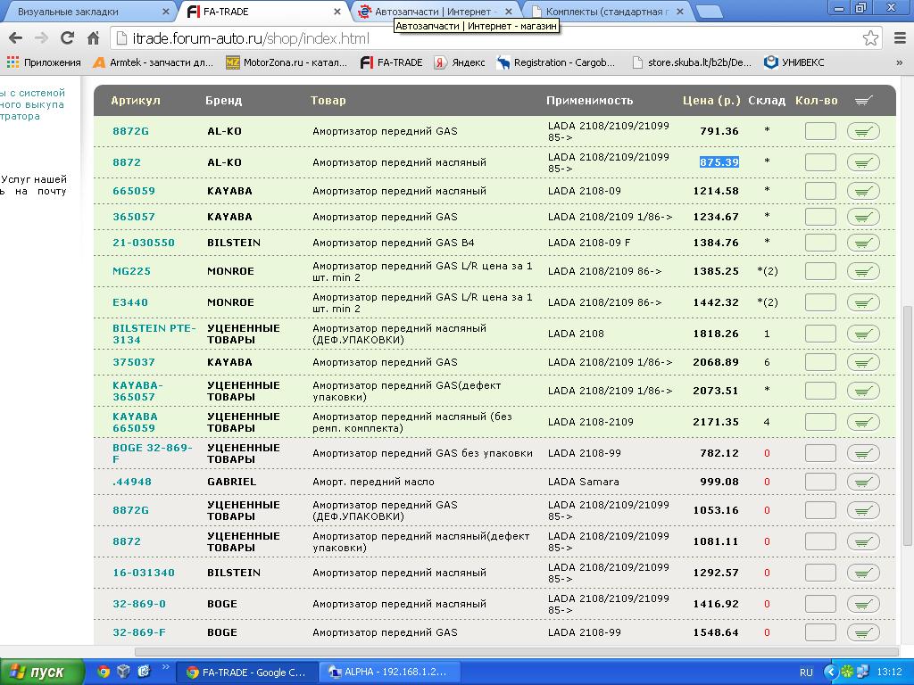
Task: Add GABRIEL .44948 to cart
Action: click(x=863, y=482)
